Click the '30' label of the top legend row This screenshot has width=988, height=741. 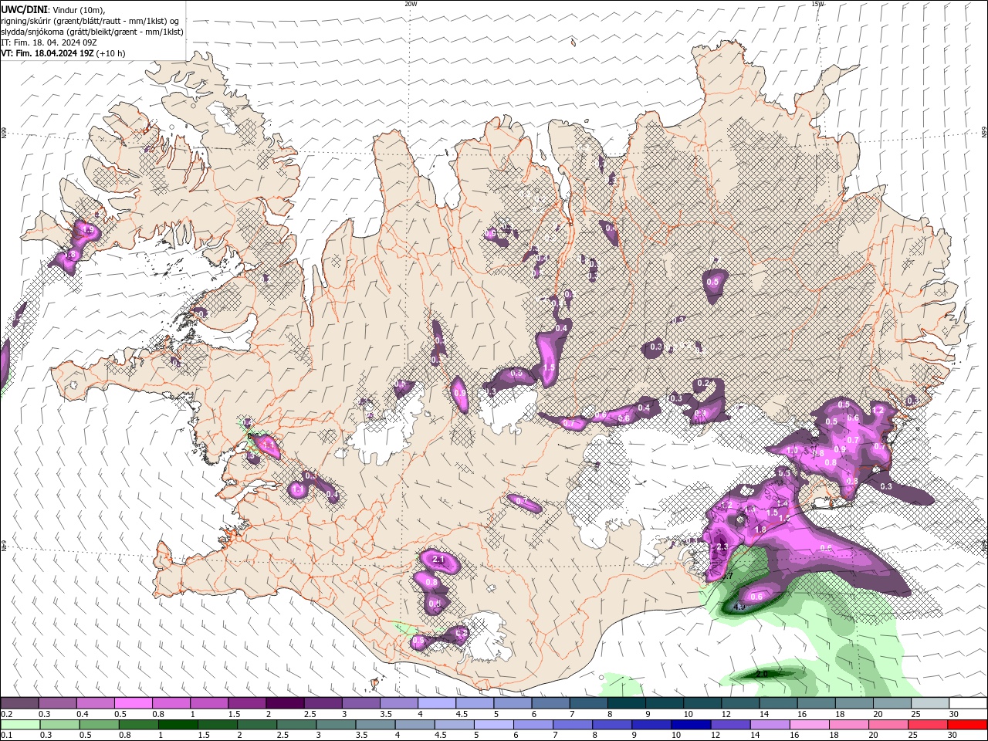[x=953, y=714]
